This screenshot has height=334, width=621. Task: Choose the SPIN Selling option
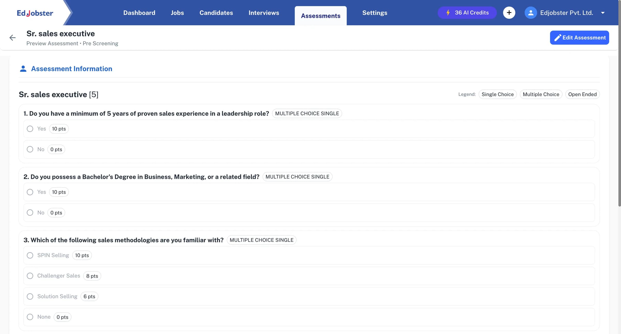[30, 255]
